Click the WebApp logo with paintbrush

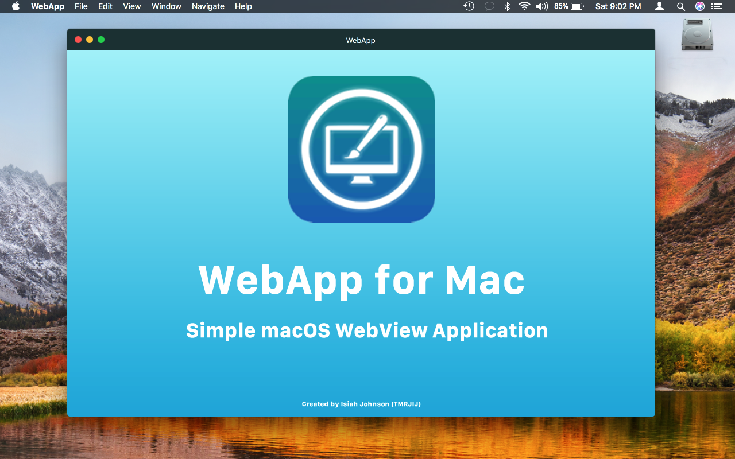coord(362,149)
